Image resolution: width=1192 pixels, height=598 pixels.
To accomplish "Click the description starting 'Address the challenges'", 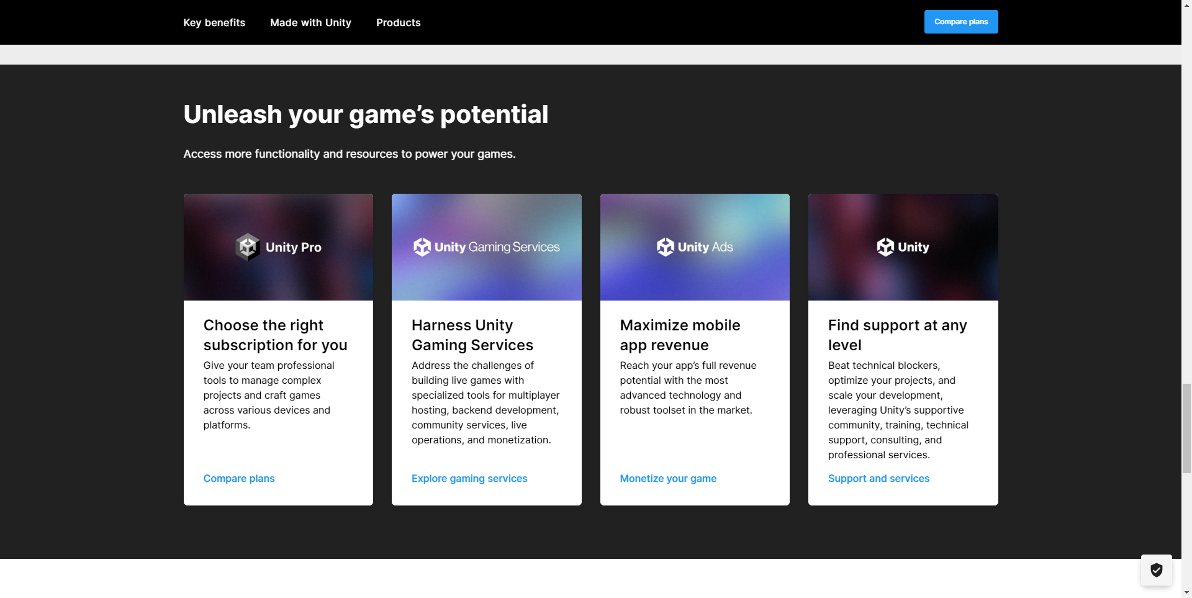I will (485, 402).
